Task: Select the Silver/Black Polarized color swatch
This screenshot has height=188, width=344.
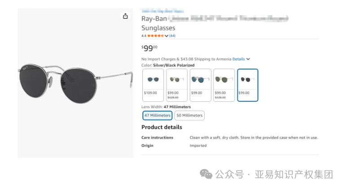Action: 247,85
